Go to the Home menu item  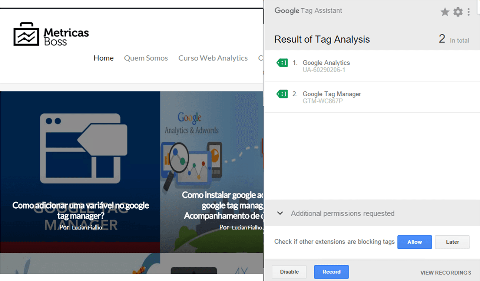click(x=104, y=58)
